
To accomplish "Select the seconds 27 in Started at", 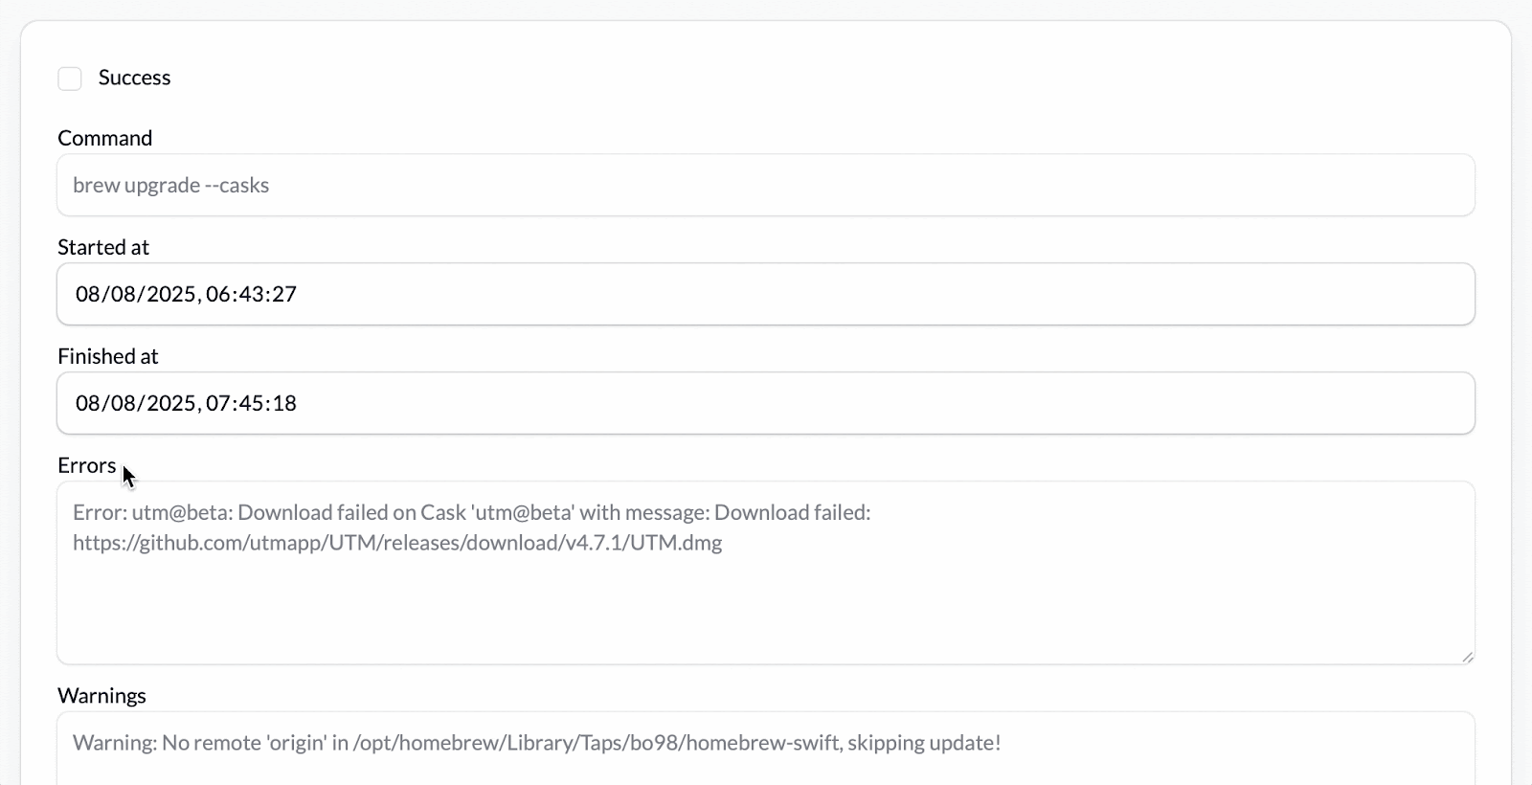I will [283, 294].
